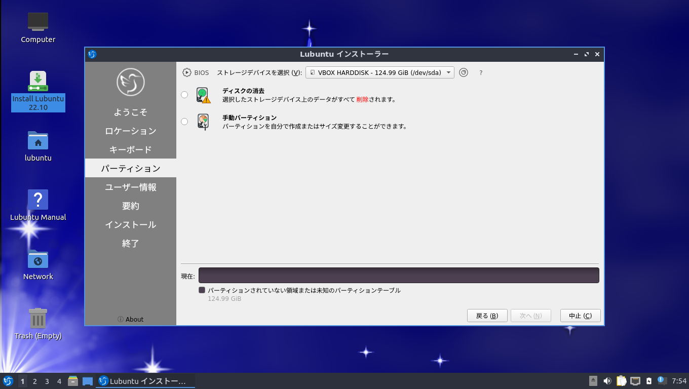Go to ユーザー情報 step in sidebar
The image size is (689, 389).
coord(131,187)
